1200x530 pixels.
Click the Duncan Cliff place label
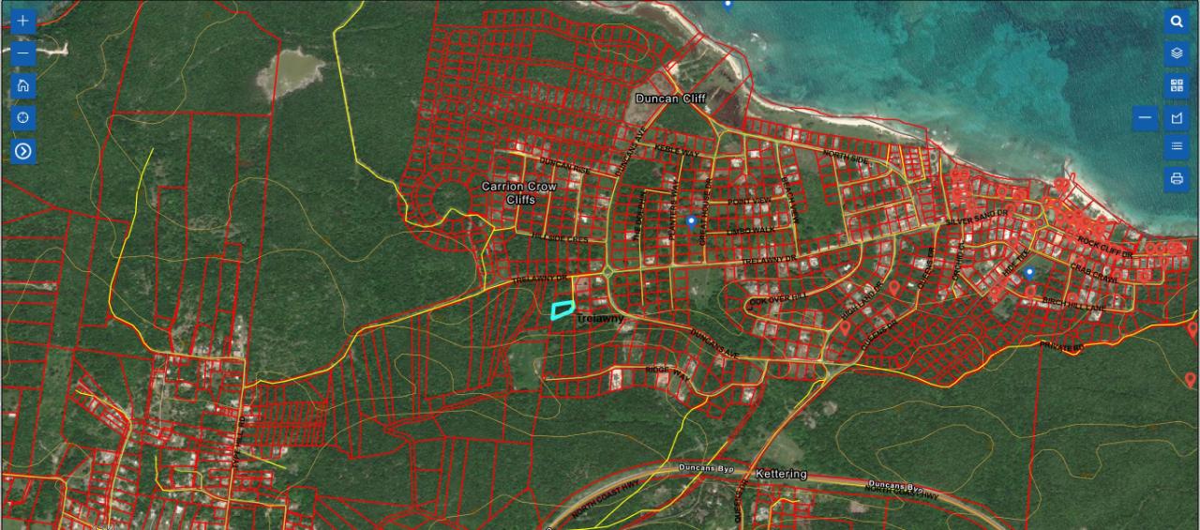coord(670,98)
